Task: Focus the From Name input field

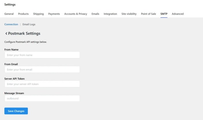Action: 42,55
